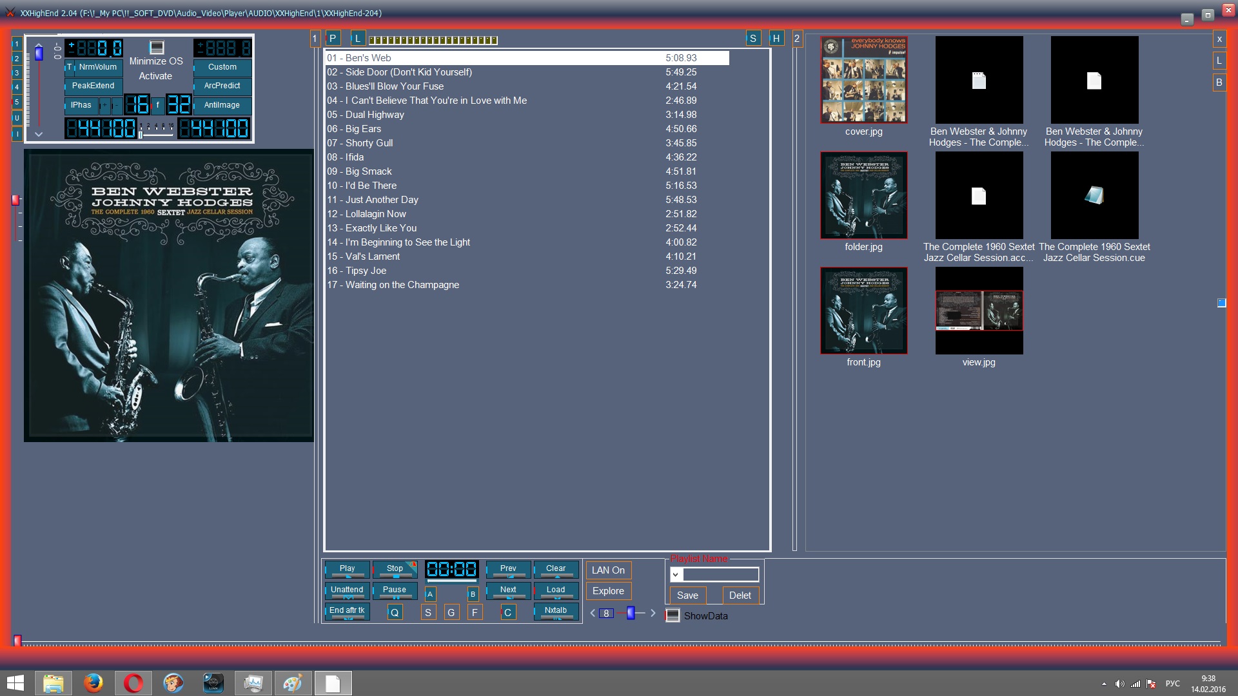This screenshot has width=1238, height=696.
Task: Toggle LAN On button
Action: coord(608,570)
